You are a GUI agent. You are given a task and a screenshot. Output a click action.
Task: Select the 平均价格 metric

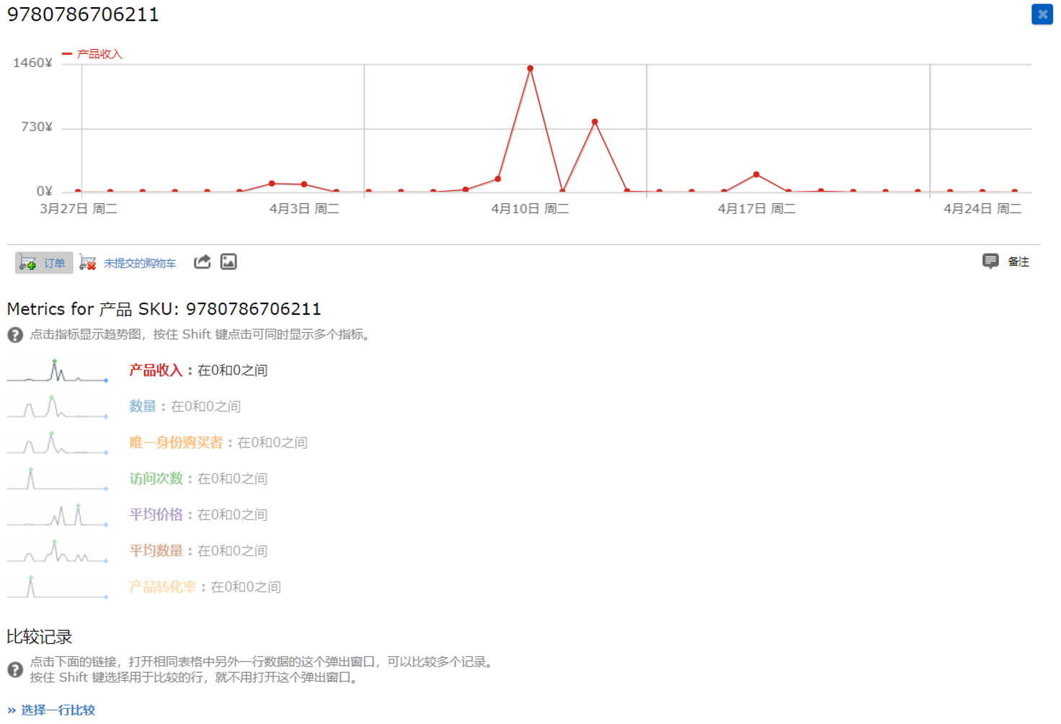click(x=156, y=514)
